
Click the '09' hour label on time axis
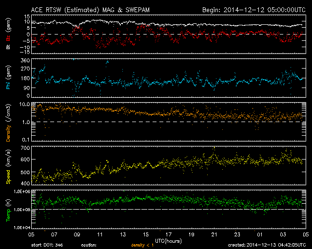pos(77,234)
